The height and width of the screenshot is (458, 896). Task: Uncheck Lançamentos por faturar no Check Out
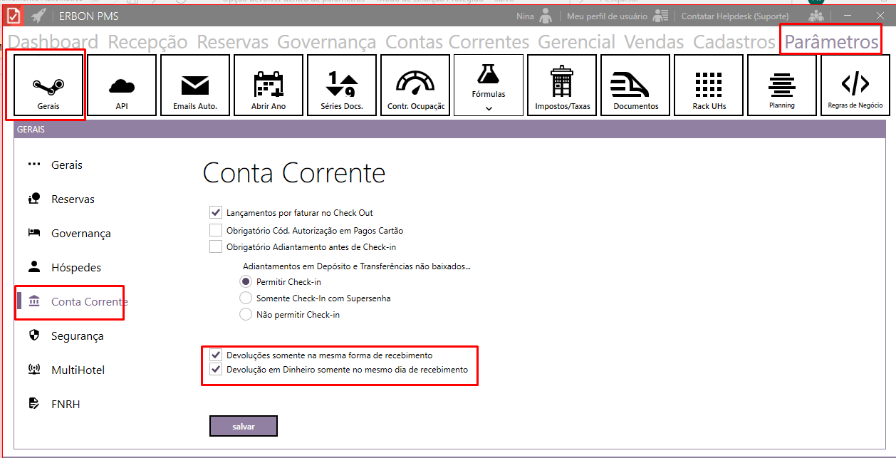point(216,212)
